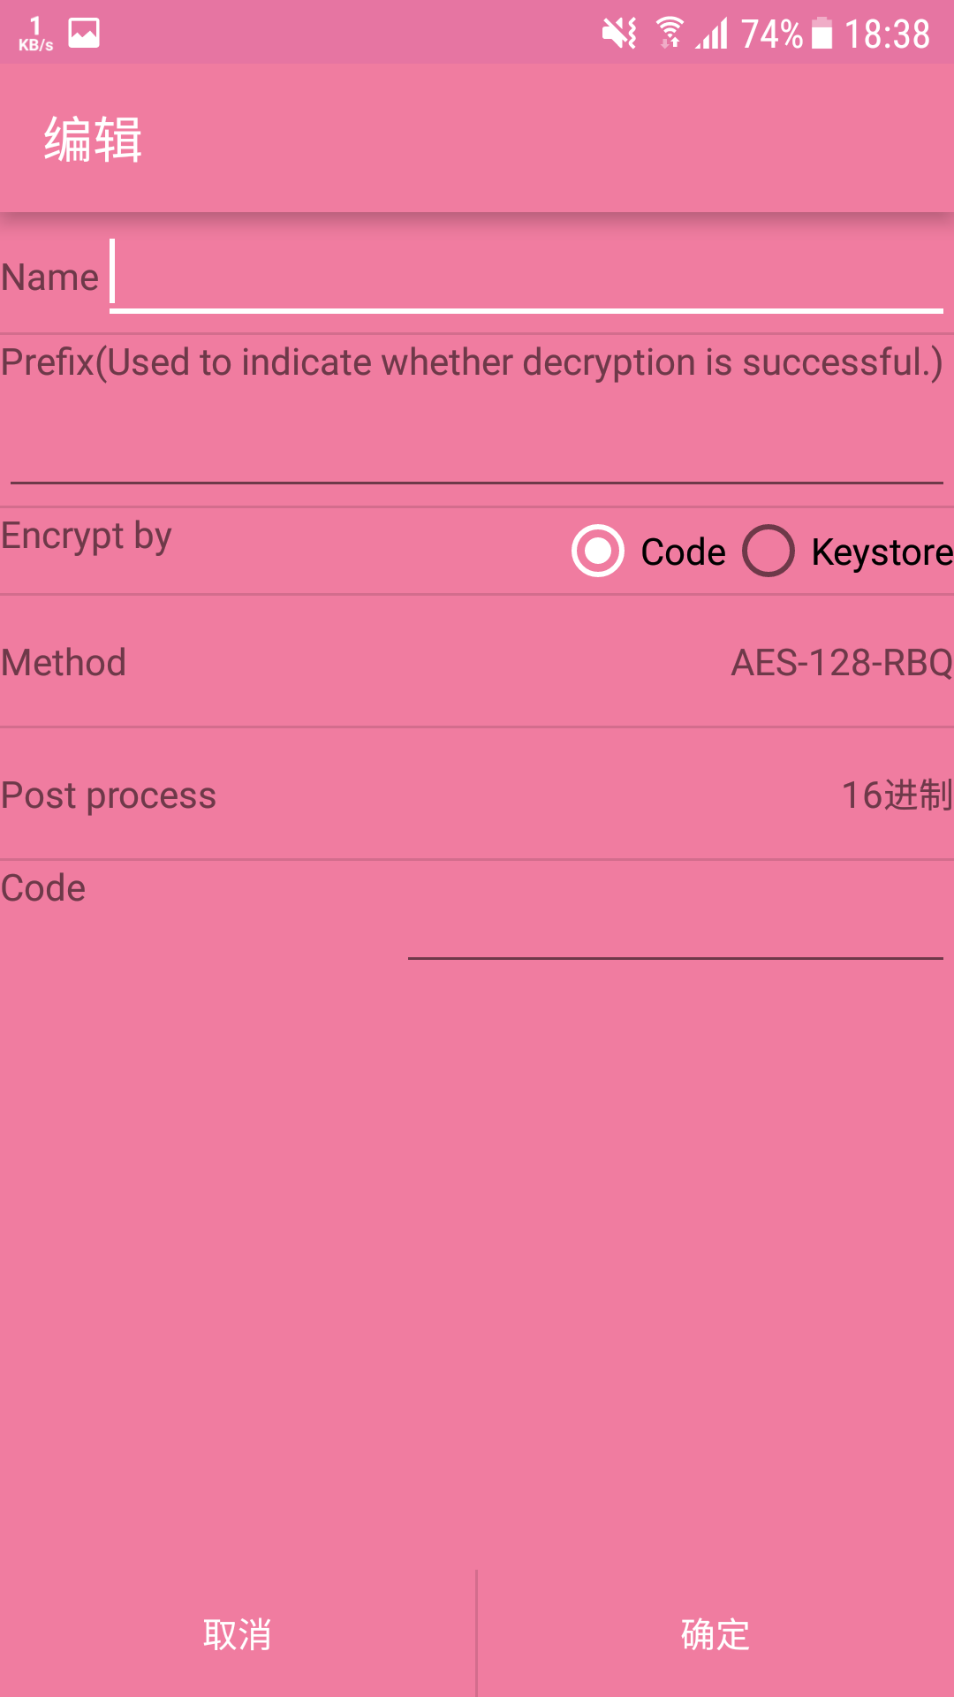The width and height of the screenshot is (954, 1697).
Task: Tap the muted sound status icon
Action: 618,34
